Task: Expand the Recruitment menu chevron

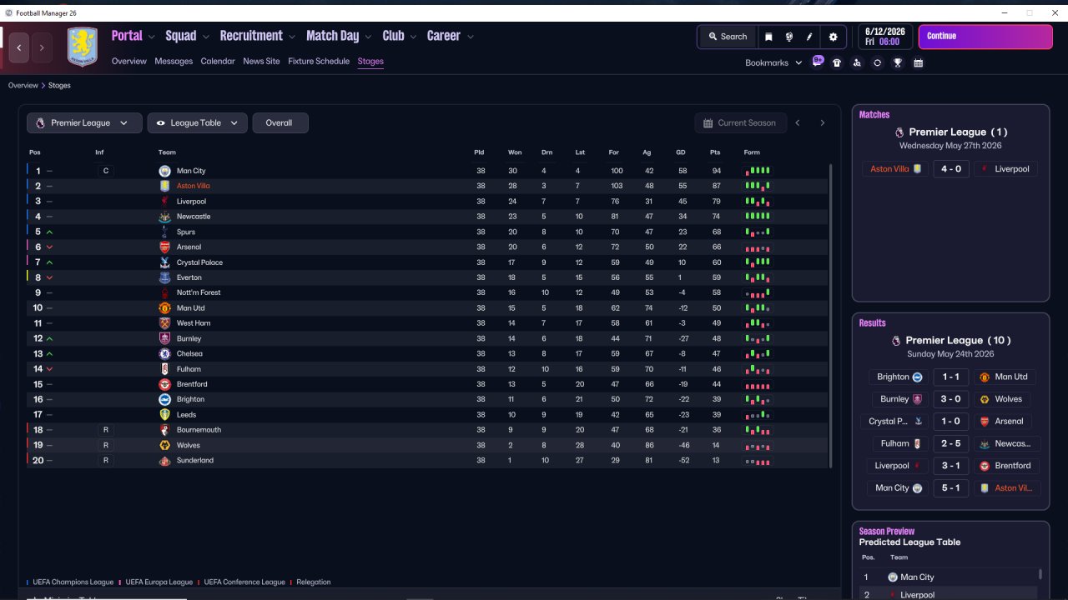Action: (x=291, y=37)
